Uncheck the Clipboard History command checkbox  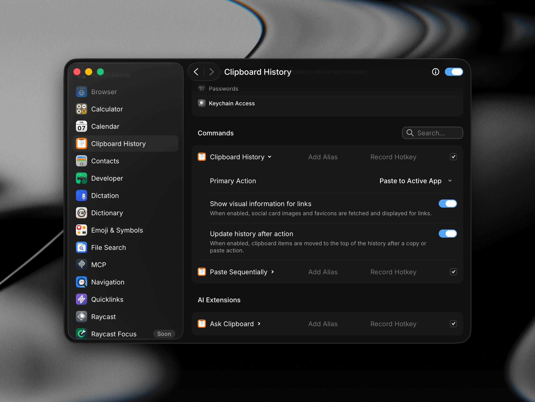pos(453,157)
